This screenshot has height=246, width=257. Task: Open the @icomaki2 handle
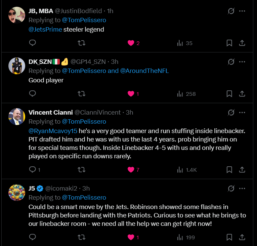(x=63, y=188)
